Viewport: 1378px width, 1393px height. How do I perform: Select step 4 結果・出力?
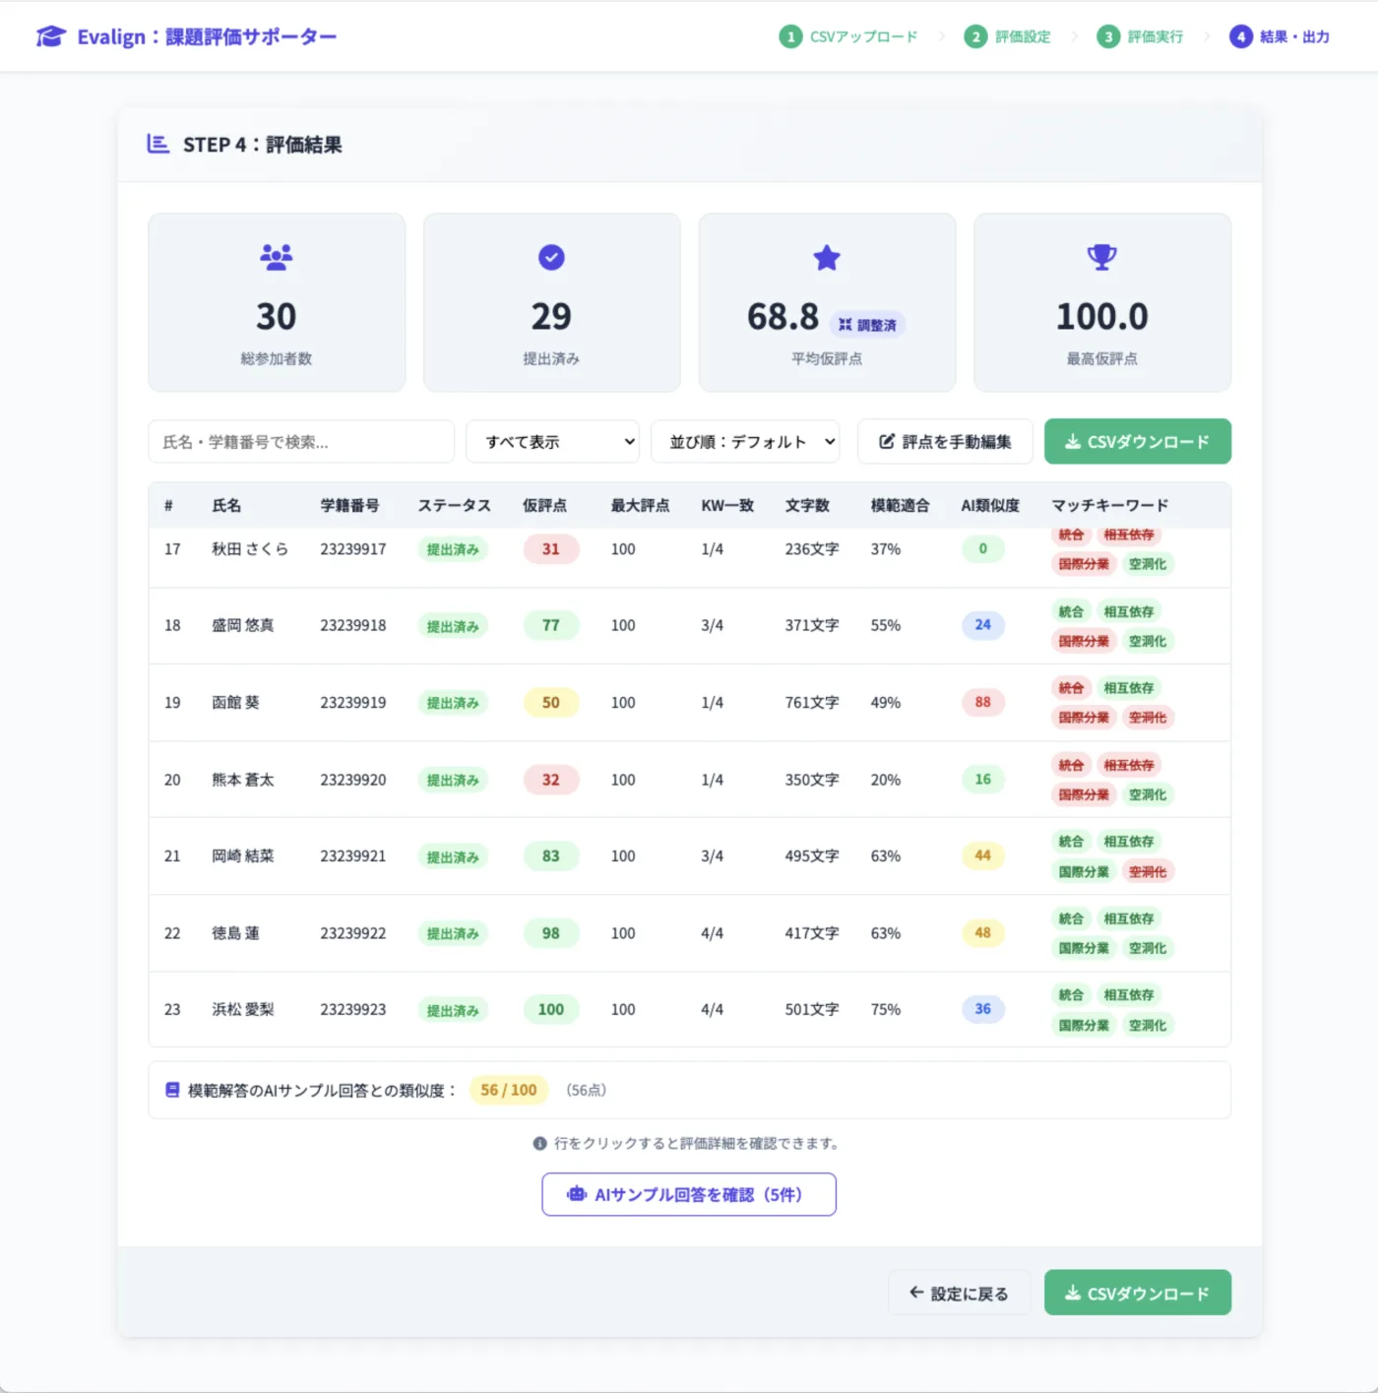pyautogui.click(x=1280, y=36)
